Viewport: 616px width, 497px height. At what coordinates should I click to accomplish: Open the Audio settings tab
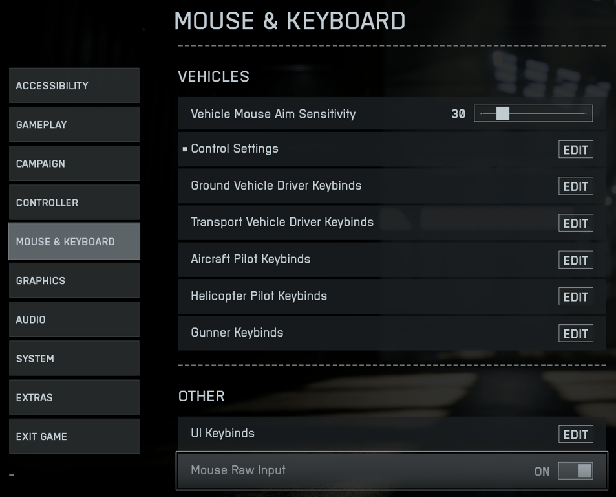tap(74, 320)
